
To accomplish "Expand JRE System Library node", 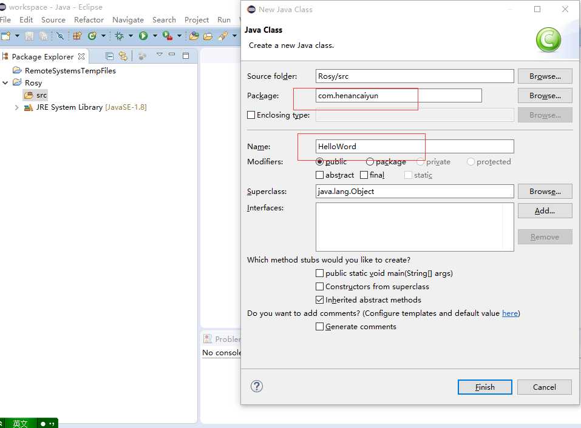I will (16, 107).
